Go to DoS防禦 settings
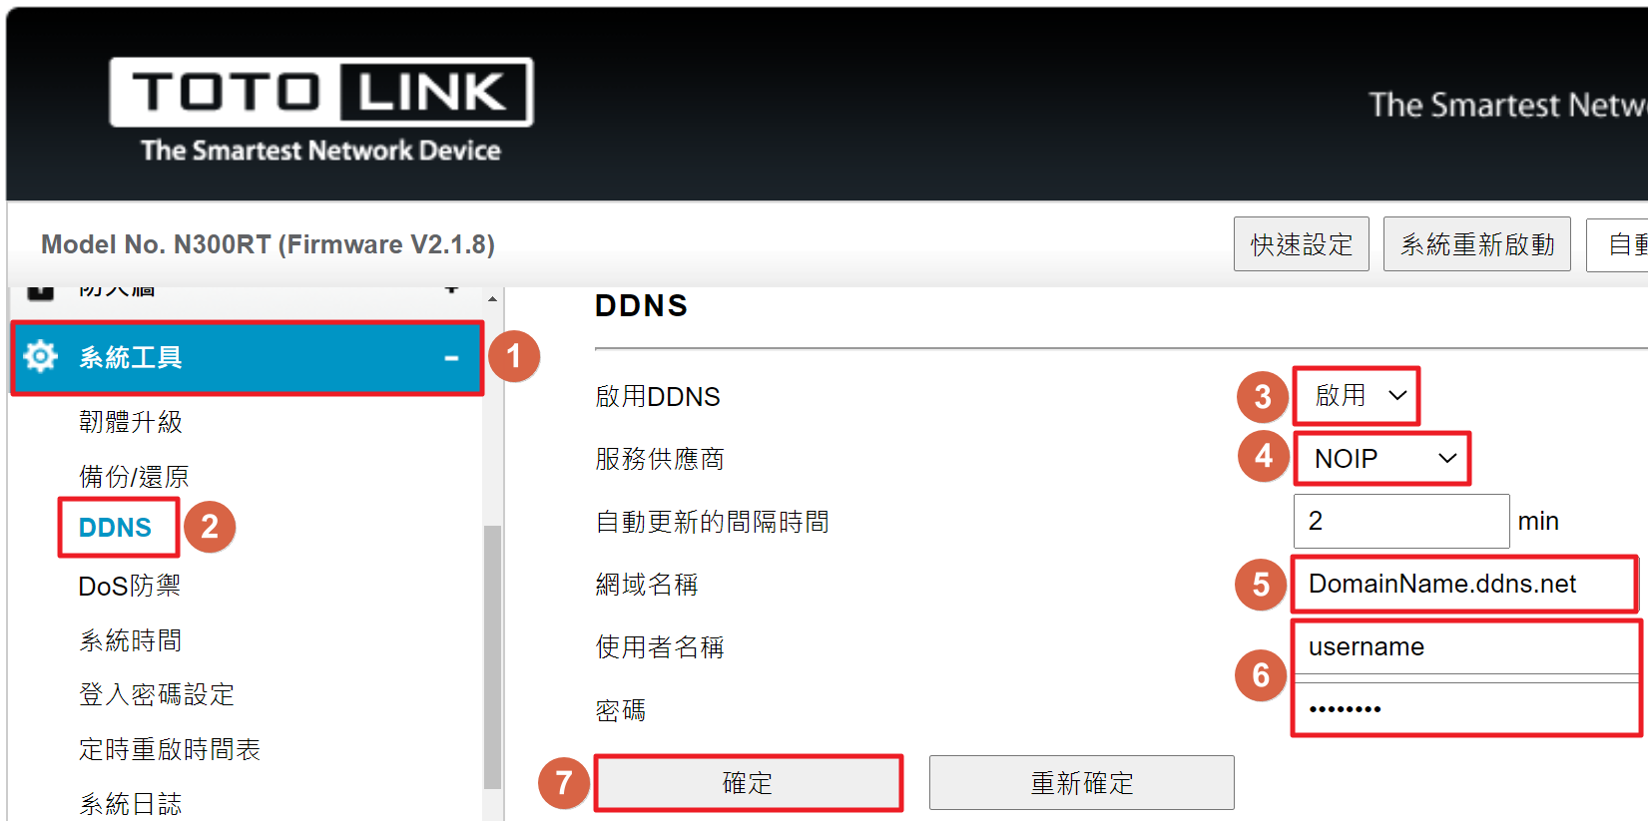Image resolution: width=1648 pixels, height=821 pixels. (130, 586)
